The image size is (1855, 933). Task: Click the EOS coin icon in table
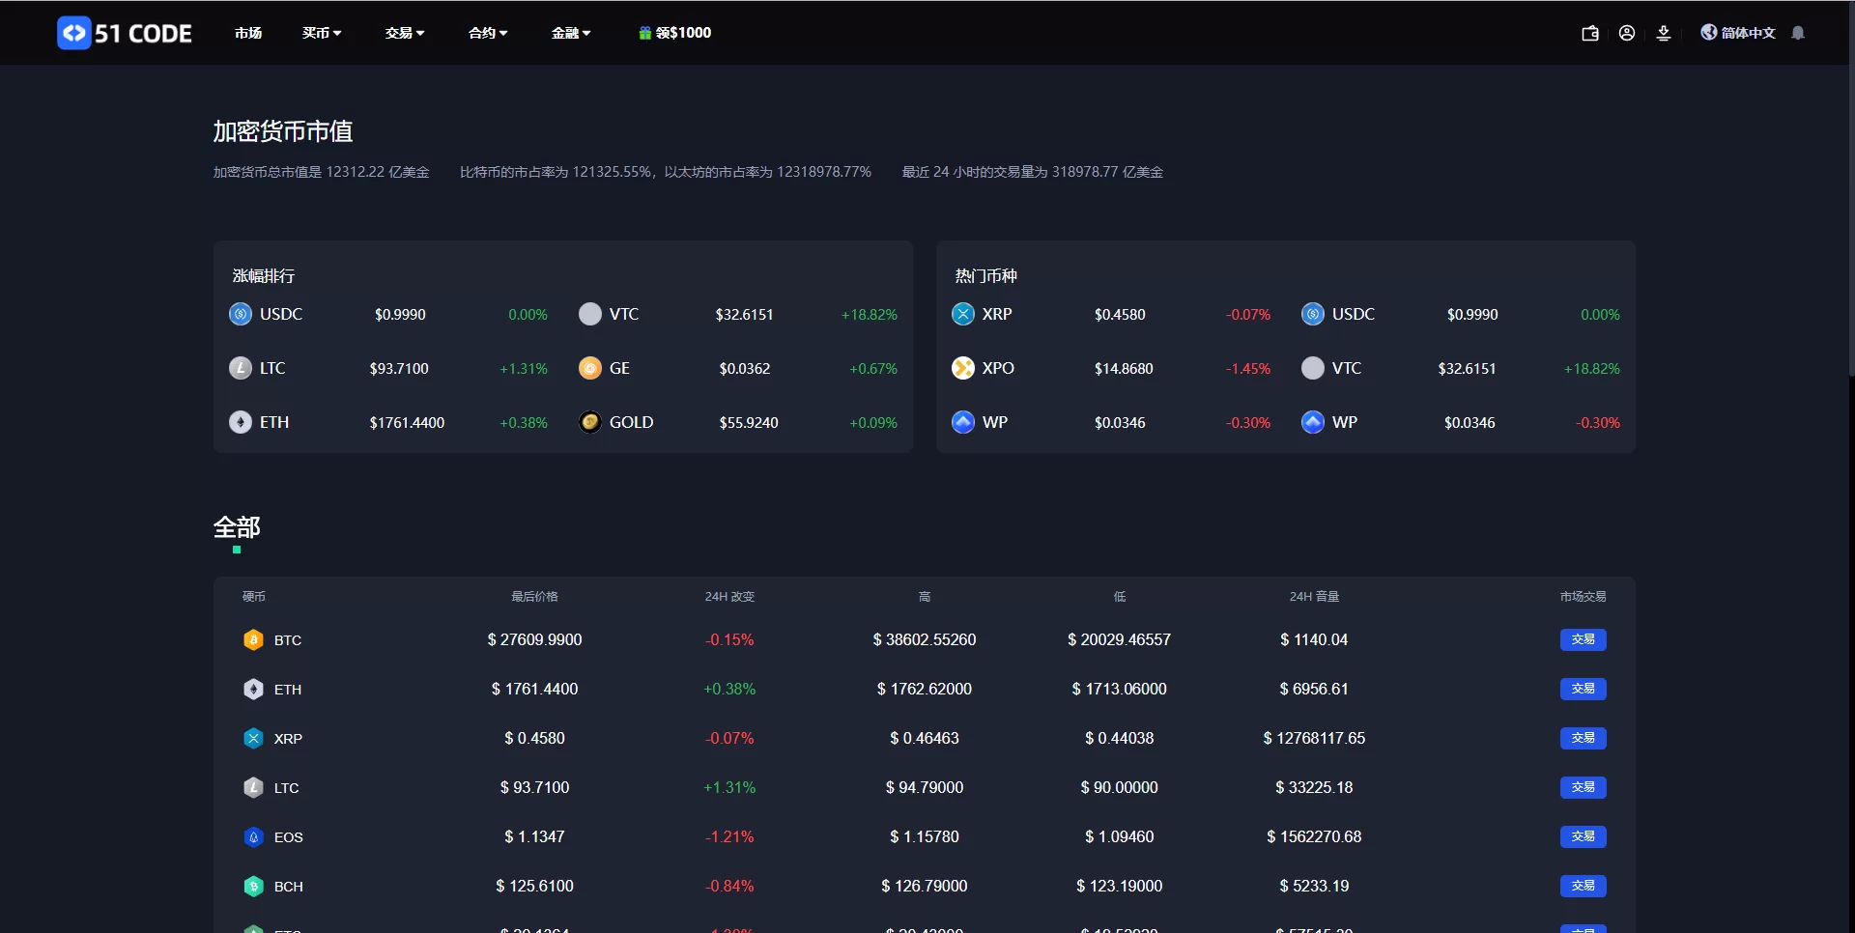click(x=253, y=837)
